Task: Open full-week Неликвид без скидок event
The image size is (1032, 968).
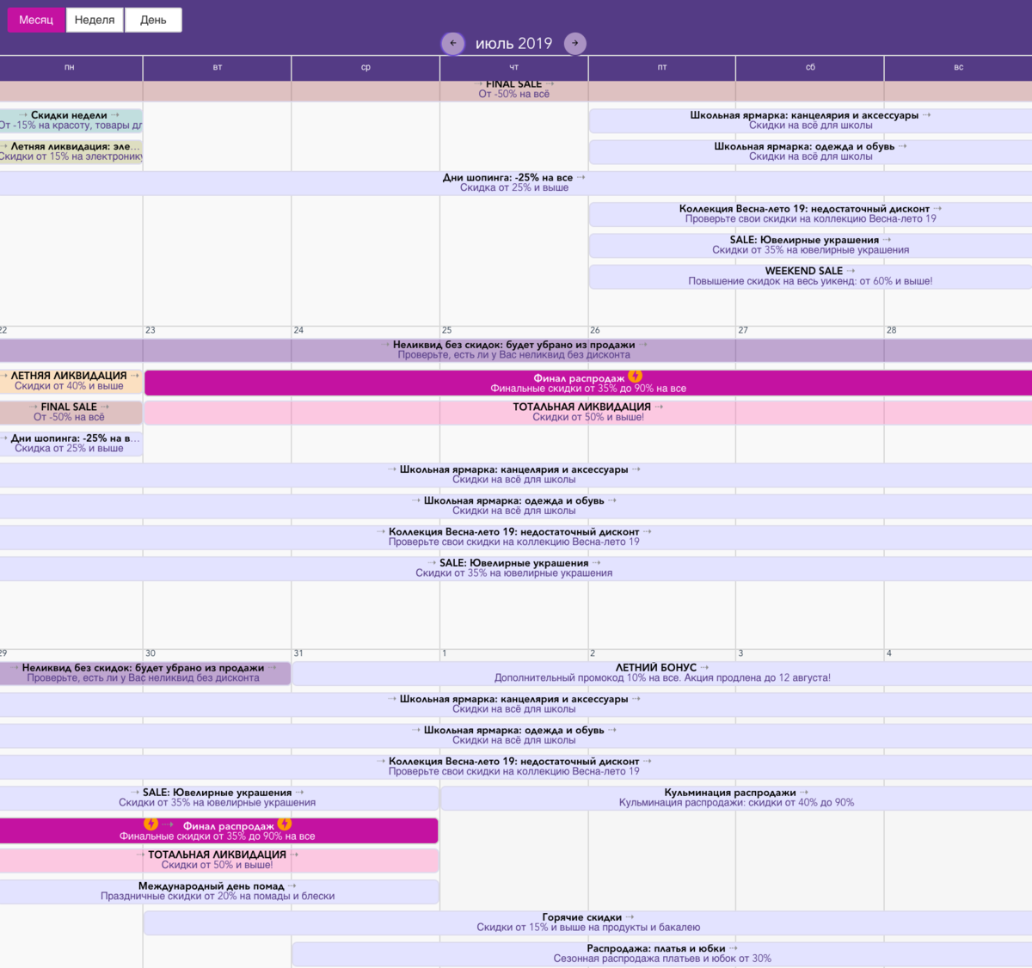Action: [514, 350]
